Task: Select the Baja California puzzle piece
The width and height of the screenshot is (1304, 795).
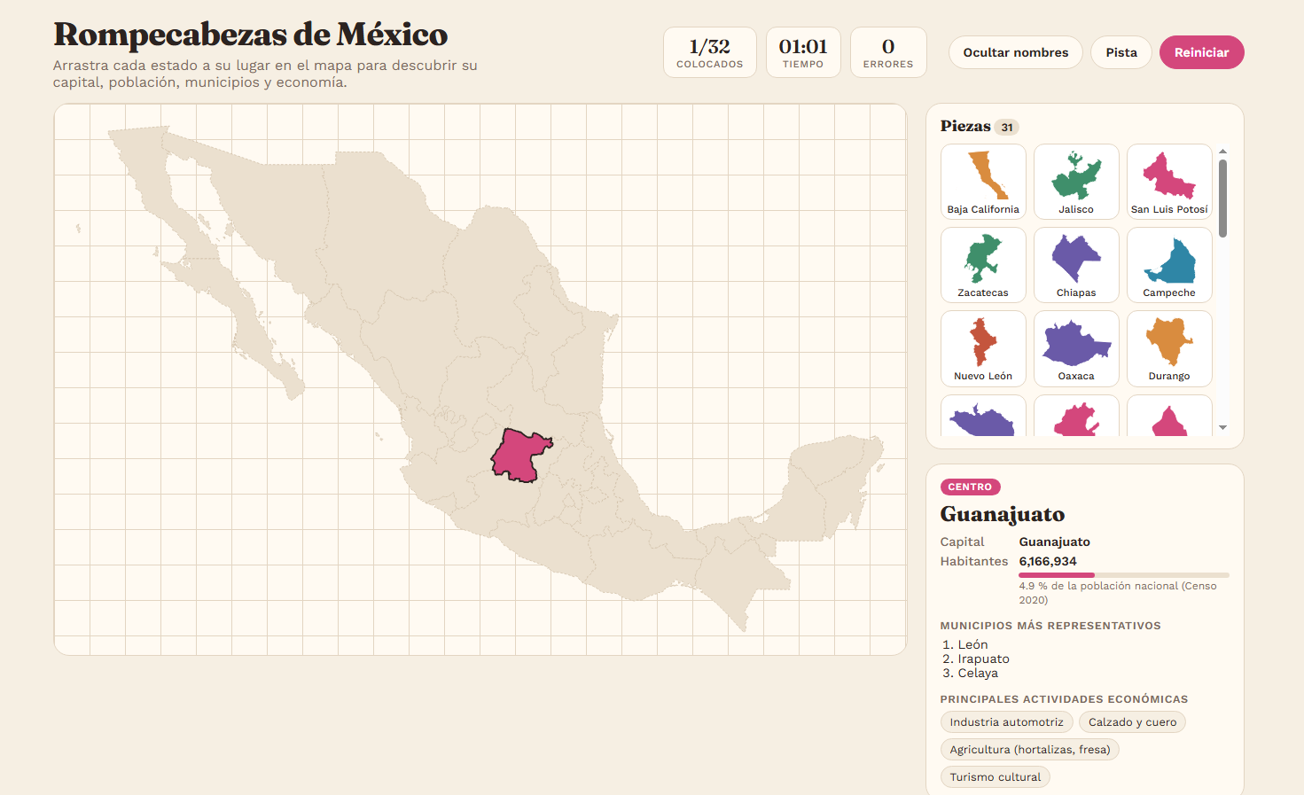Action: coord(983,182)
